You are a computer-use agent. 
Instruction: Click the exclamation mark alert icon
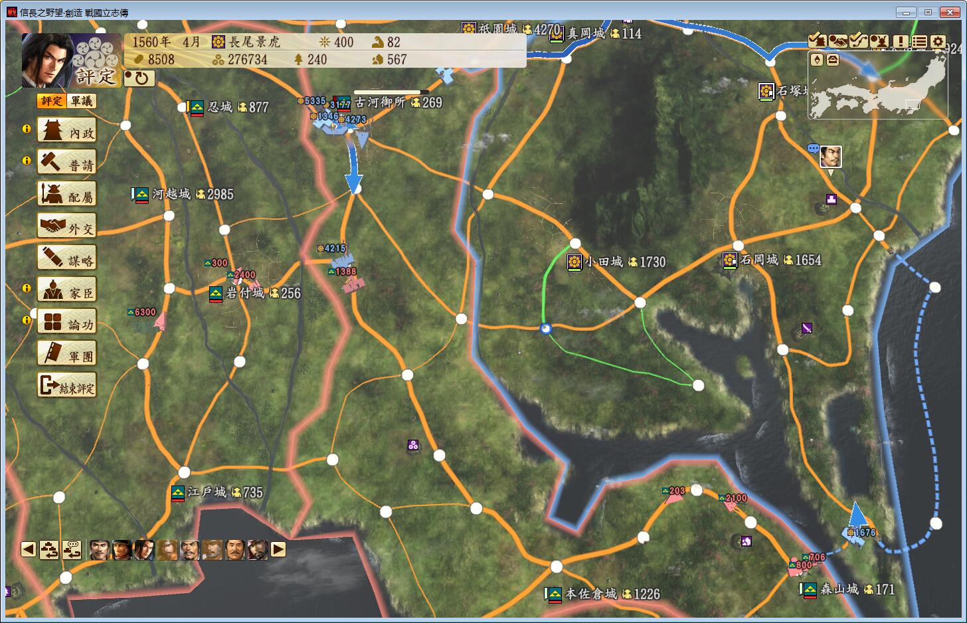click(x=901, y=41)
